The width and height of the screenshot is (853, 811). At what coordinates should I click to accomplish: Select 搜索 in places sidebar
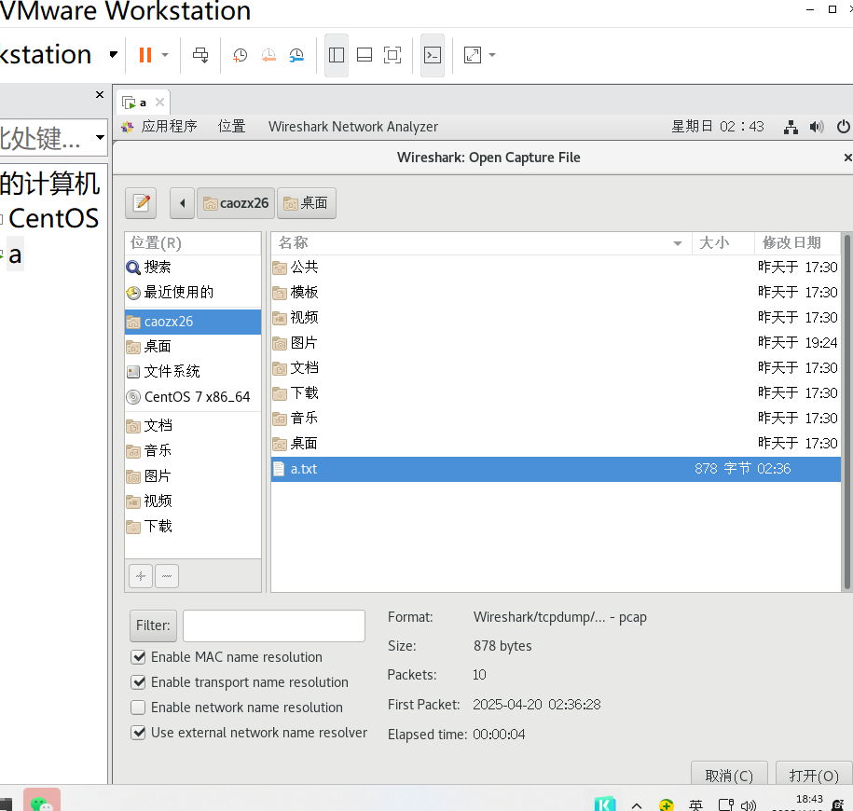(x=193, y=267)
